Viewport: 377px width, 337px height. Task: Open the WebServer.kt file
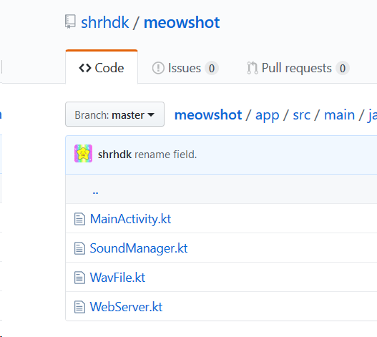126,307
